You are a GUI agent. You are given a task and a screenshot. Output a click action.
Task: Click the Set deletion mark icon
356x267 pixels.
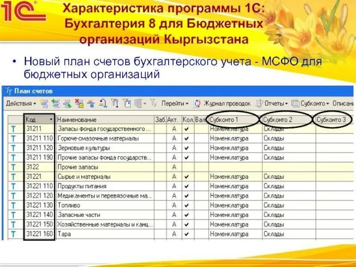tap(79, 104)
